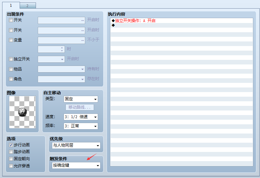Open the 独立开关 dropdown
This screenshot has width=260, height=178.
coord(51,59)
